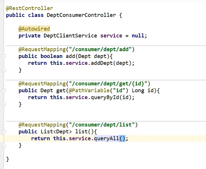The width and height of the screenshot is (206, 169).
Task: Click the highlighted parentheses after queryAll
Action: click(122, 138)
